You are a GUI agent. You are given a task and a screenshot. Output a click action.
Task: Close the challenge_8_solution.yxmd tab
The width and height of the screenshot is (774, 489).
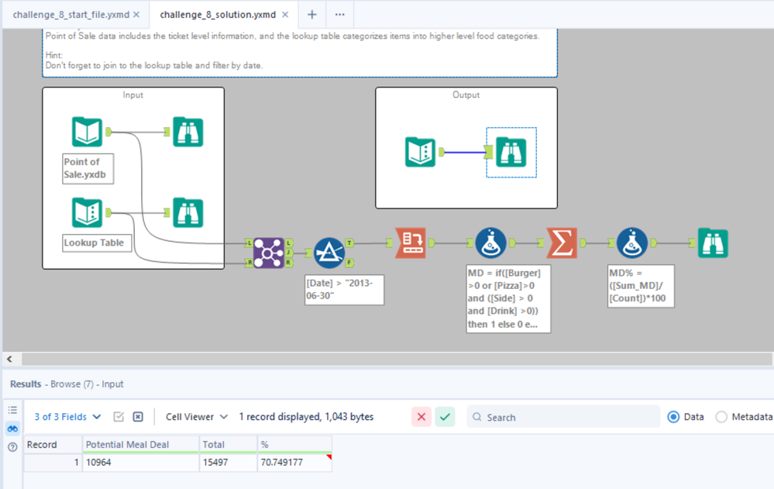(285, 15)
